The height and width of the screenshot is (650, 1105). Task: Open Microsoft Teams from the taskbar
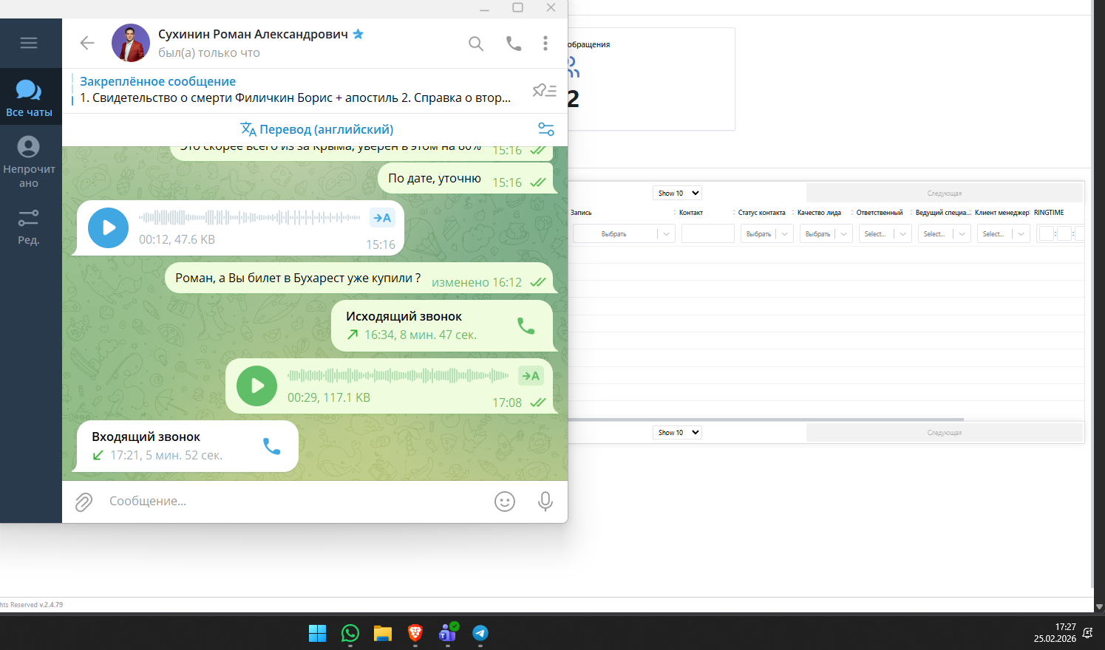pyautogui.click(x=448, y=633)
